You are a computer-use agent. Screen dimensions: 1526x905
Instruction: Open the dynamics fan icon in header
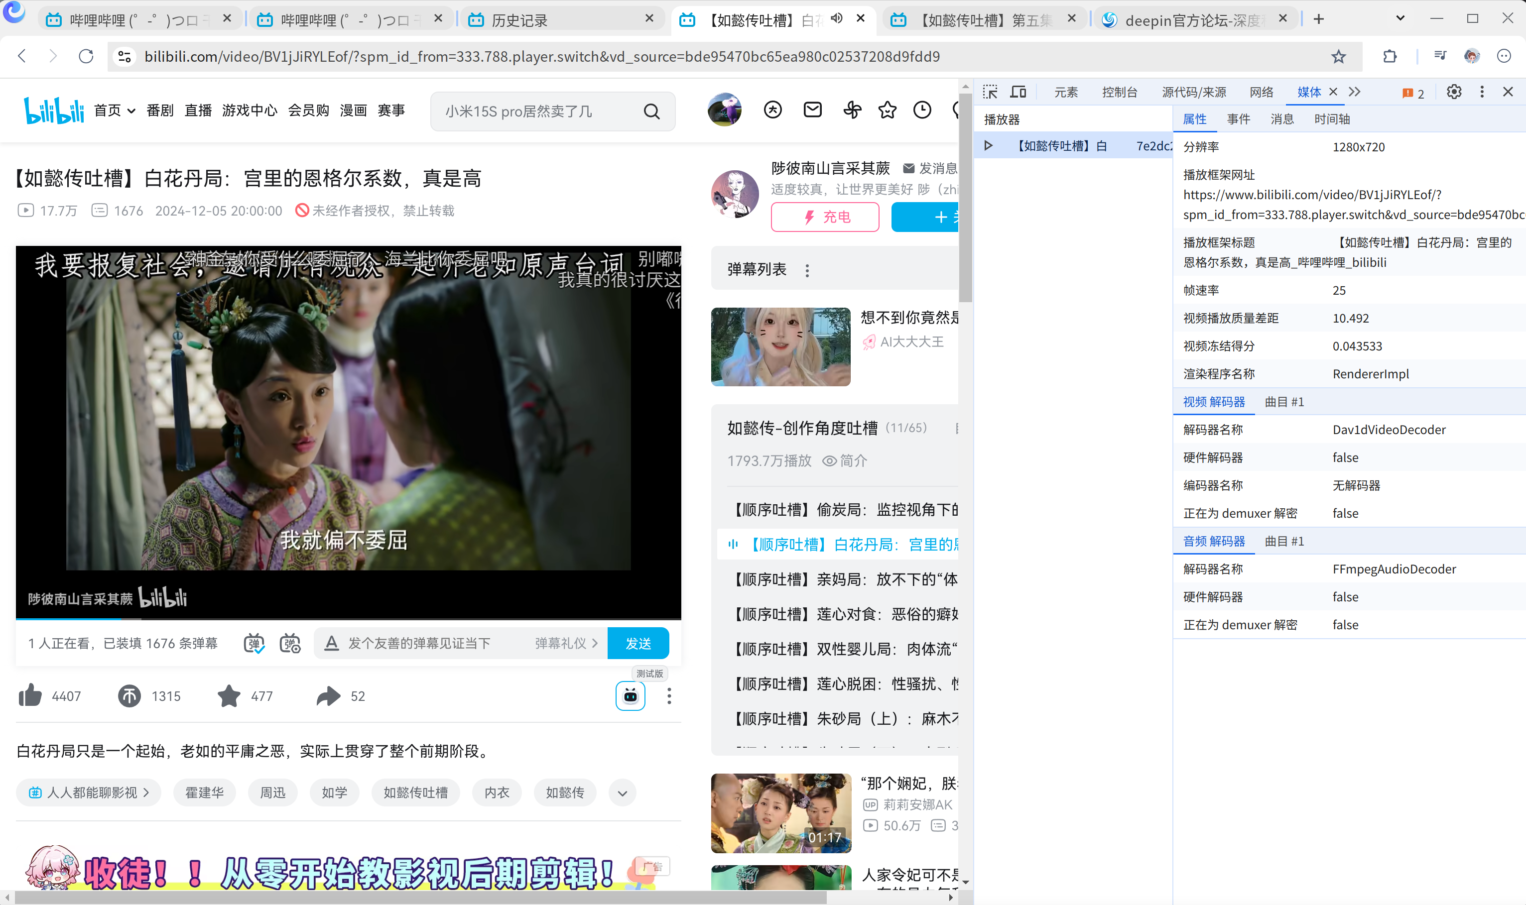tap(852, 110)
